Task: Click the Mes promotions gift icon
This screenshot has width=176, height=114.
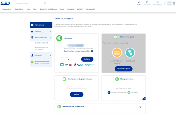Action: [117, 79]
